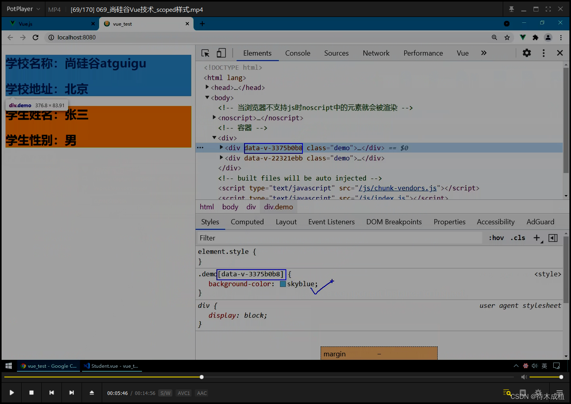
Task: Open the /js/chunk-vendors.js script link
Action: pos(397,188)
